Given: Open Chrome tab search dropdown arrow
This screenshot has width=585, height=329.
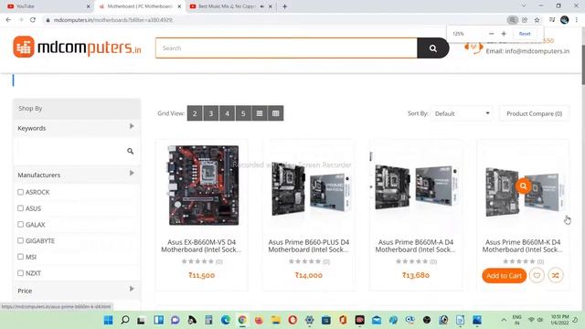Looking at the screenshot, I should (x=524, y=6).
